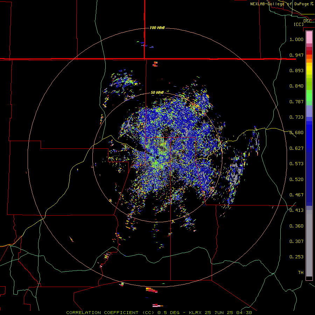Click the 0.947 scale value

tap(296, 55)
